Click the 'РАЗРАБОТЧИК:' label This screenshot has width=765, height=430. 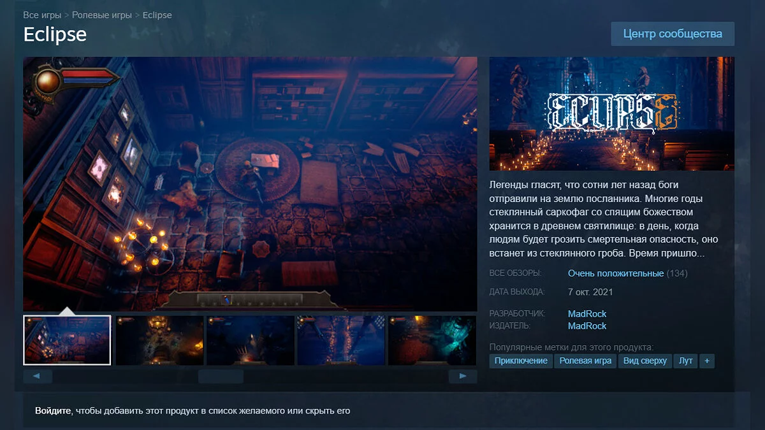coord(517,313)
